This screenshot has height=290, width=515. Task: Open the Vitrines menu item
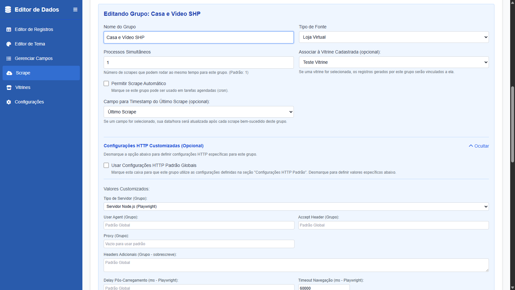pyautogui.click(x=23, y=87)
